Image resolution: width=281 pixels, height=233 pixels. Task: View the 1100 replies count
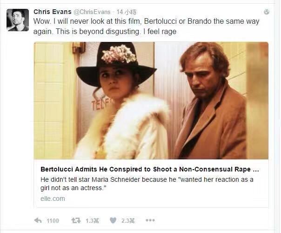click(53, 220)
